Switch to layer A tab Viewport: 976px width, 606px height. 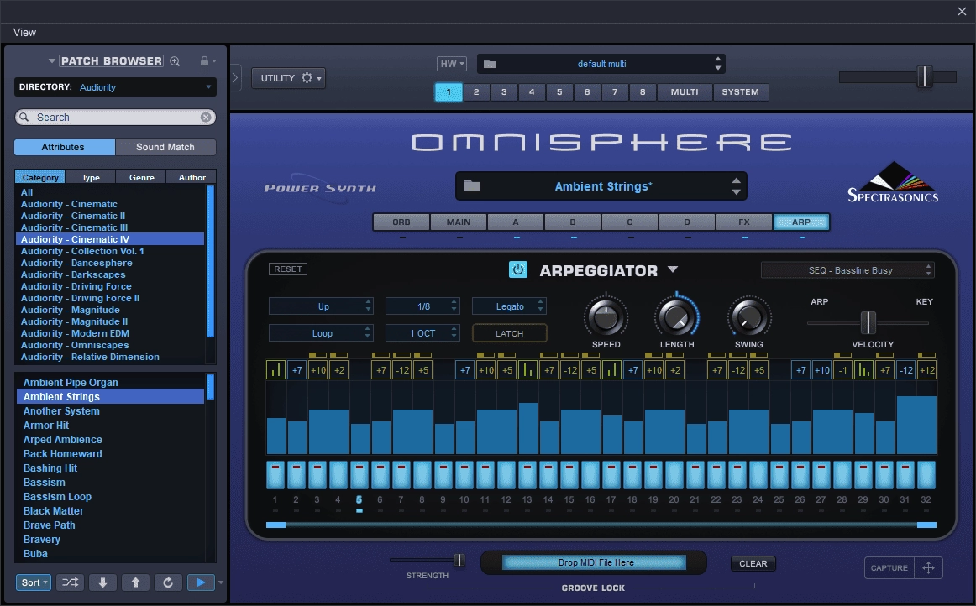click(x=516, y=222)
